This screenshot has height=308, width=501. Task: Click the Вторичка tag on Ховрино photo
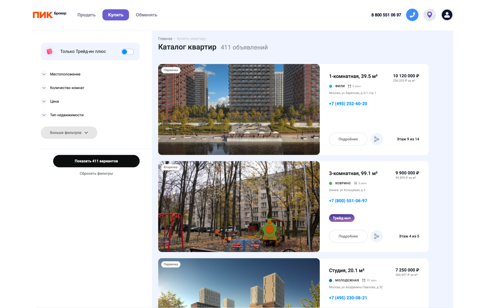(171, 167)
